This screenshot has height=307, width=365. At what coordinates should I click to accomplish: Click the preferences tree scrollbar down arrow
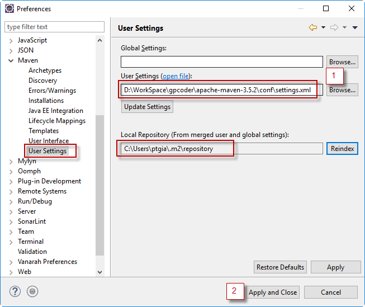click(100, 272)
